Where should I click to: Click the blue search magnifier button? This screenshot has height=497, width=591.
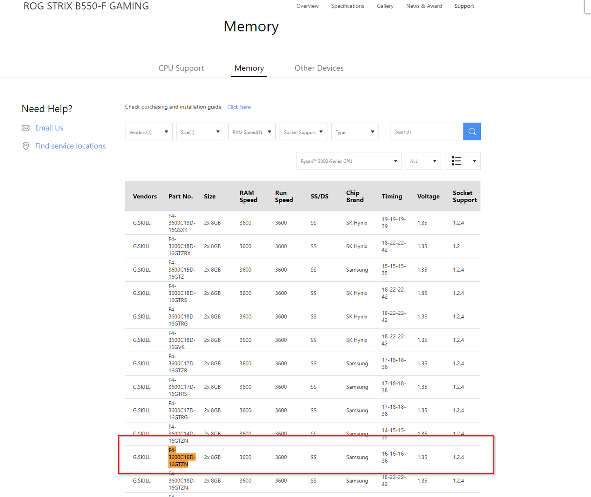click(x=472, y=132)
